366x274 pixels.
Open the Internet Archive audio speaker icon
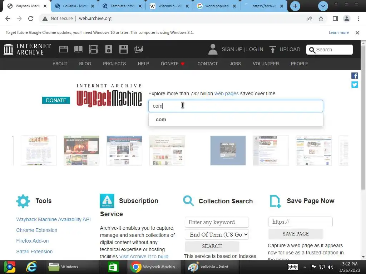pyautogui.click(x=109, y=49)
